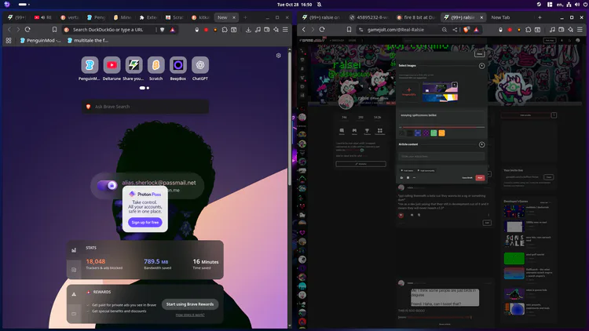Open keyboard language en indicator
The width and height of the screenshot is (589, 331).
pos(560,5)
